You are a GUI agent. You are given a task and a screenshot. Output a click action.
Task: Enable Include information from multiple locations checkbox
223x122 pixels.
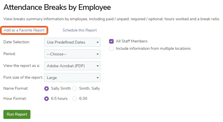click(111, 49)
